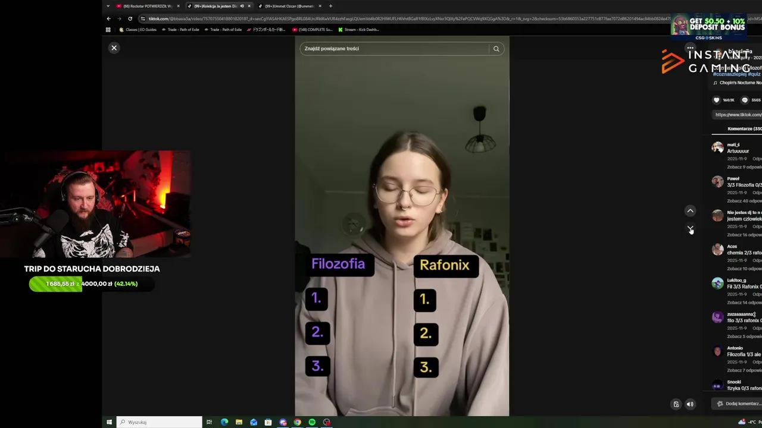The height and width of the screenshot is (428, 762).
Task: Open Spotify from taskbar
Action: (312, 422)
